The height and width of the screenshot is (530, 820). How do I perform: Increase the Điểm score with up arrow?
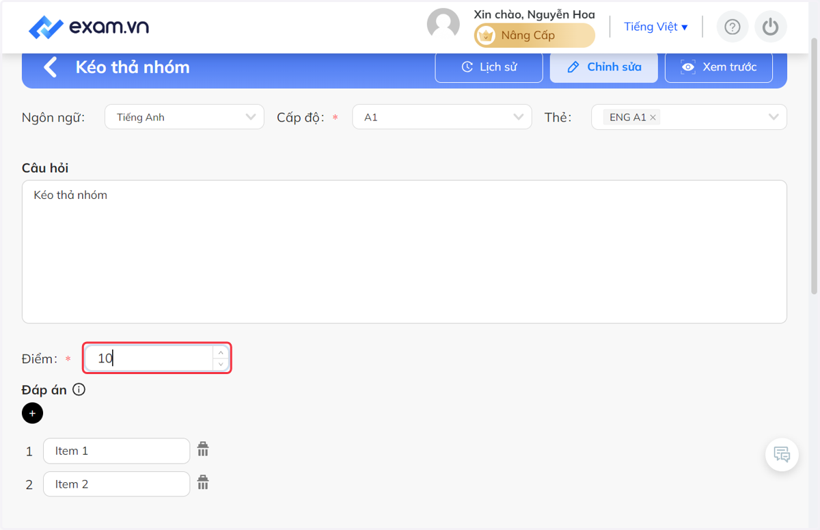point(221,352)
